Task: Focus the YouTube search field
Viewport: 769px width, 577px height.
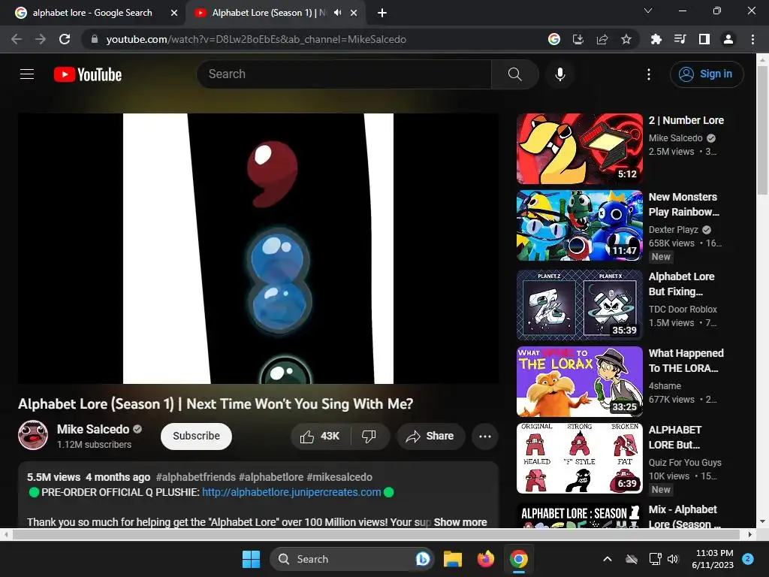Action: (344, 74)
